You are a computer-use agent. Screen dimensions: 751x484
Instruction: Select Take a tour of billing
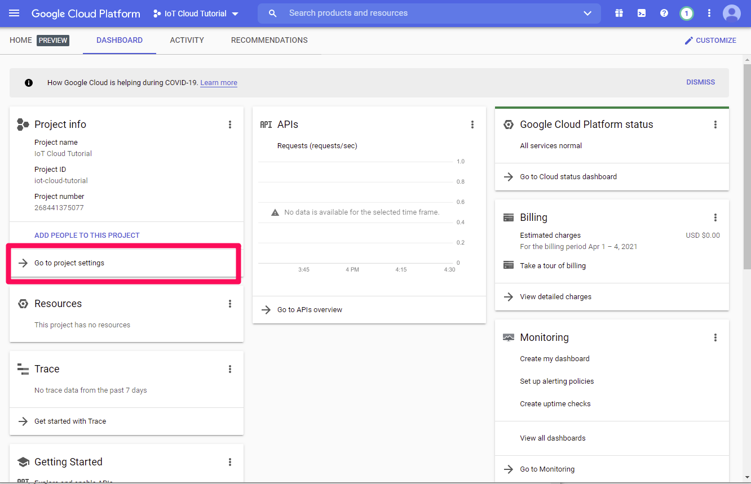tap(553, 266)
